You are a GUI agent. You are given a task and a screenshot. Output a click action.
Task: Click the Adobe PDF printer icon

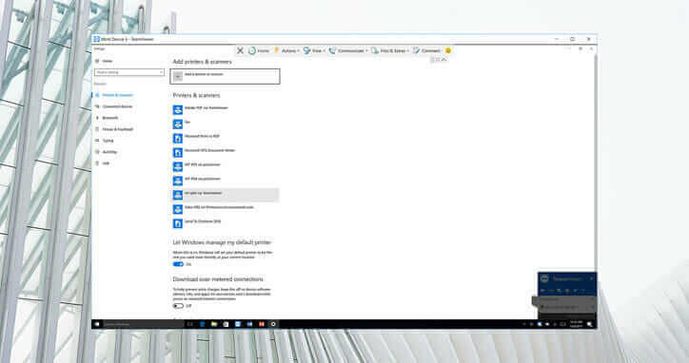click(x=178, y=109)
